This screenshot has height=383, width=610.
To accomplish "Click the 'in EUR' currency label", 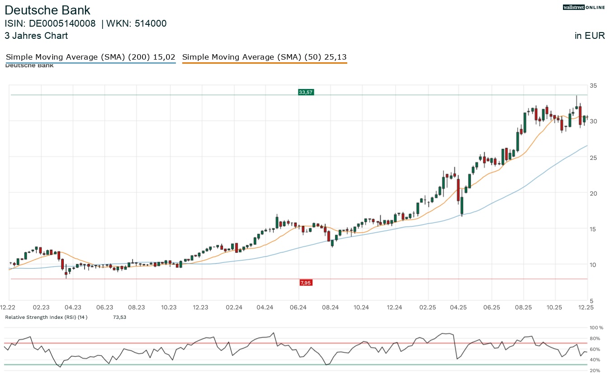I will [x=590, y=36].
